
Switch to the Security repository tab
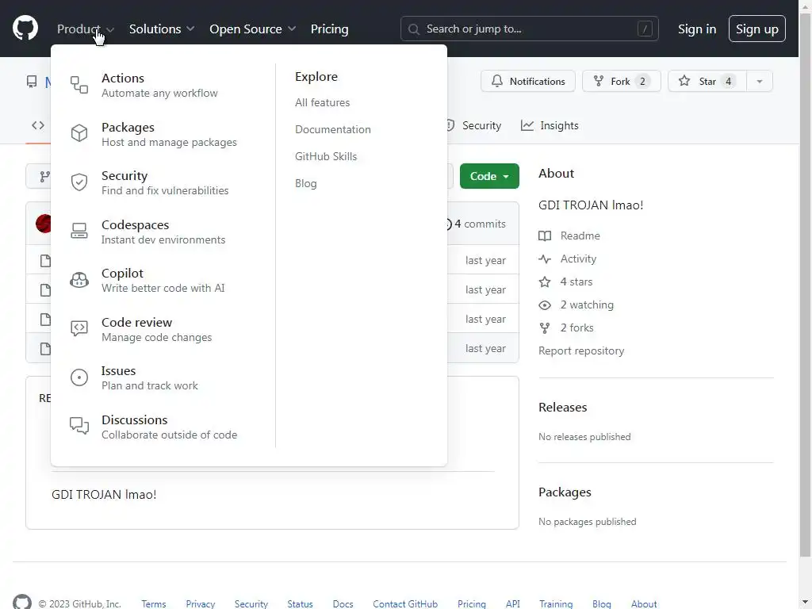click(473, 125)
